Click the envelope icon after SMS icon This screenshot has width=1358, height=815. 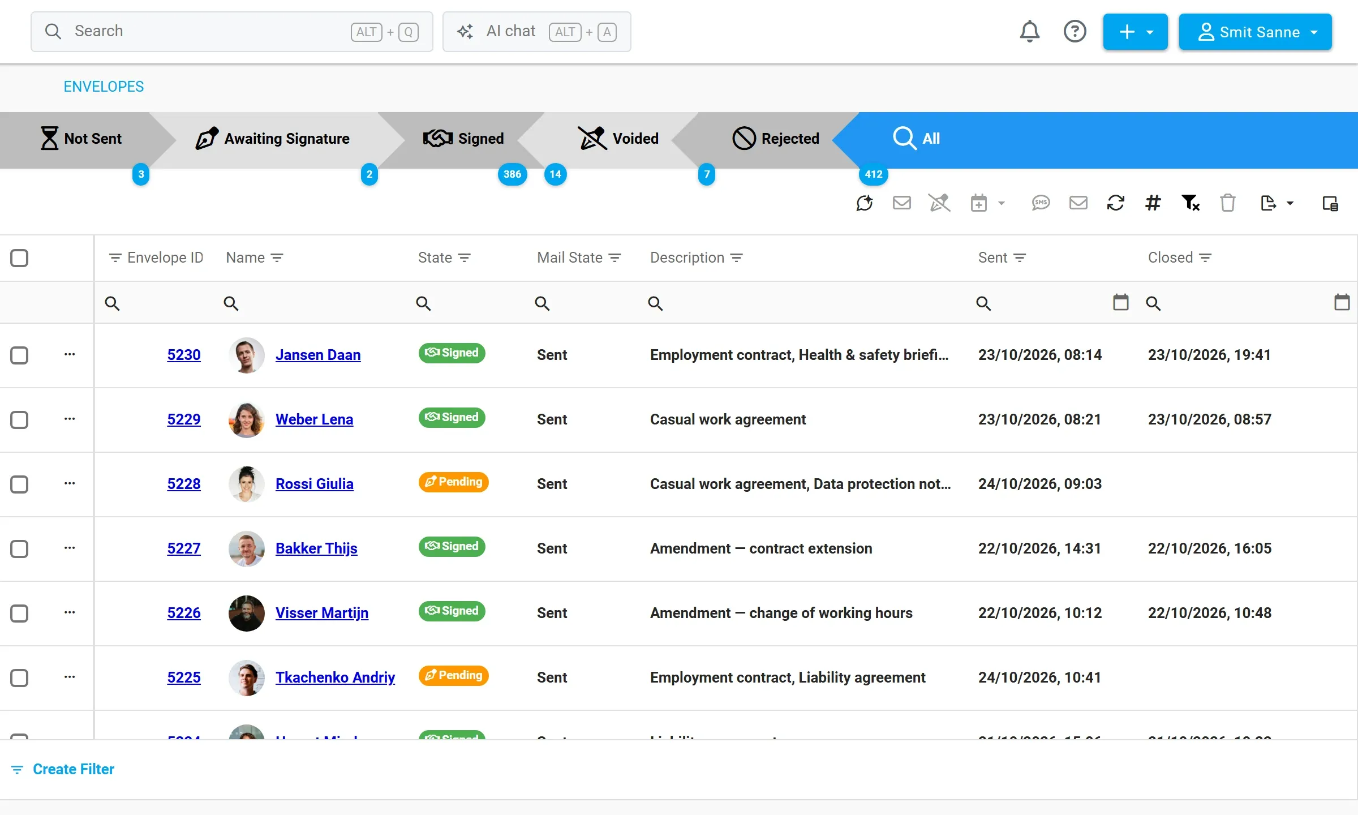tap(1078, 203)
